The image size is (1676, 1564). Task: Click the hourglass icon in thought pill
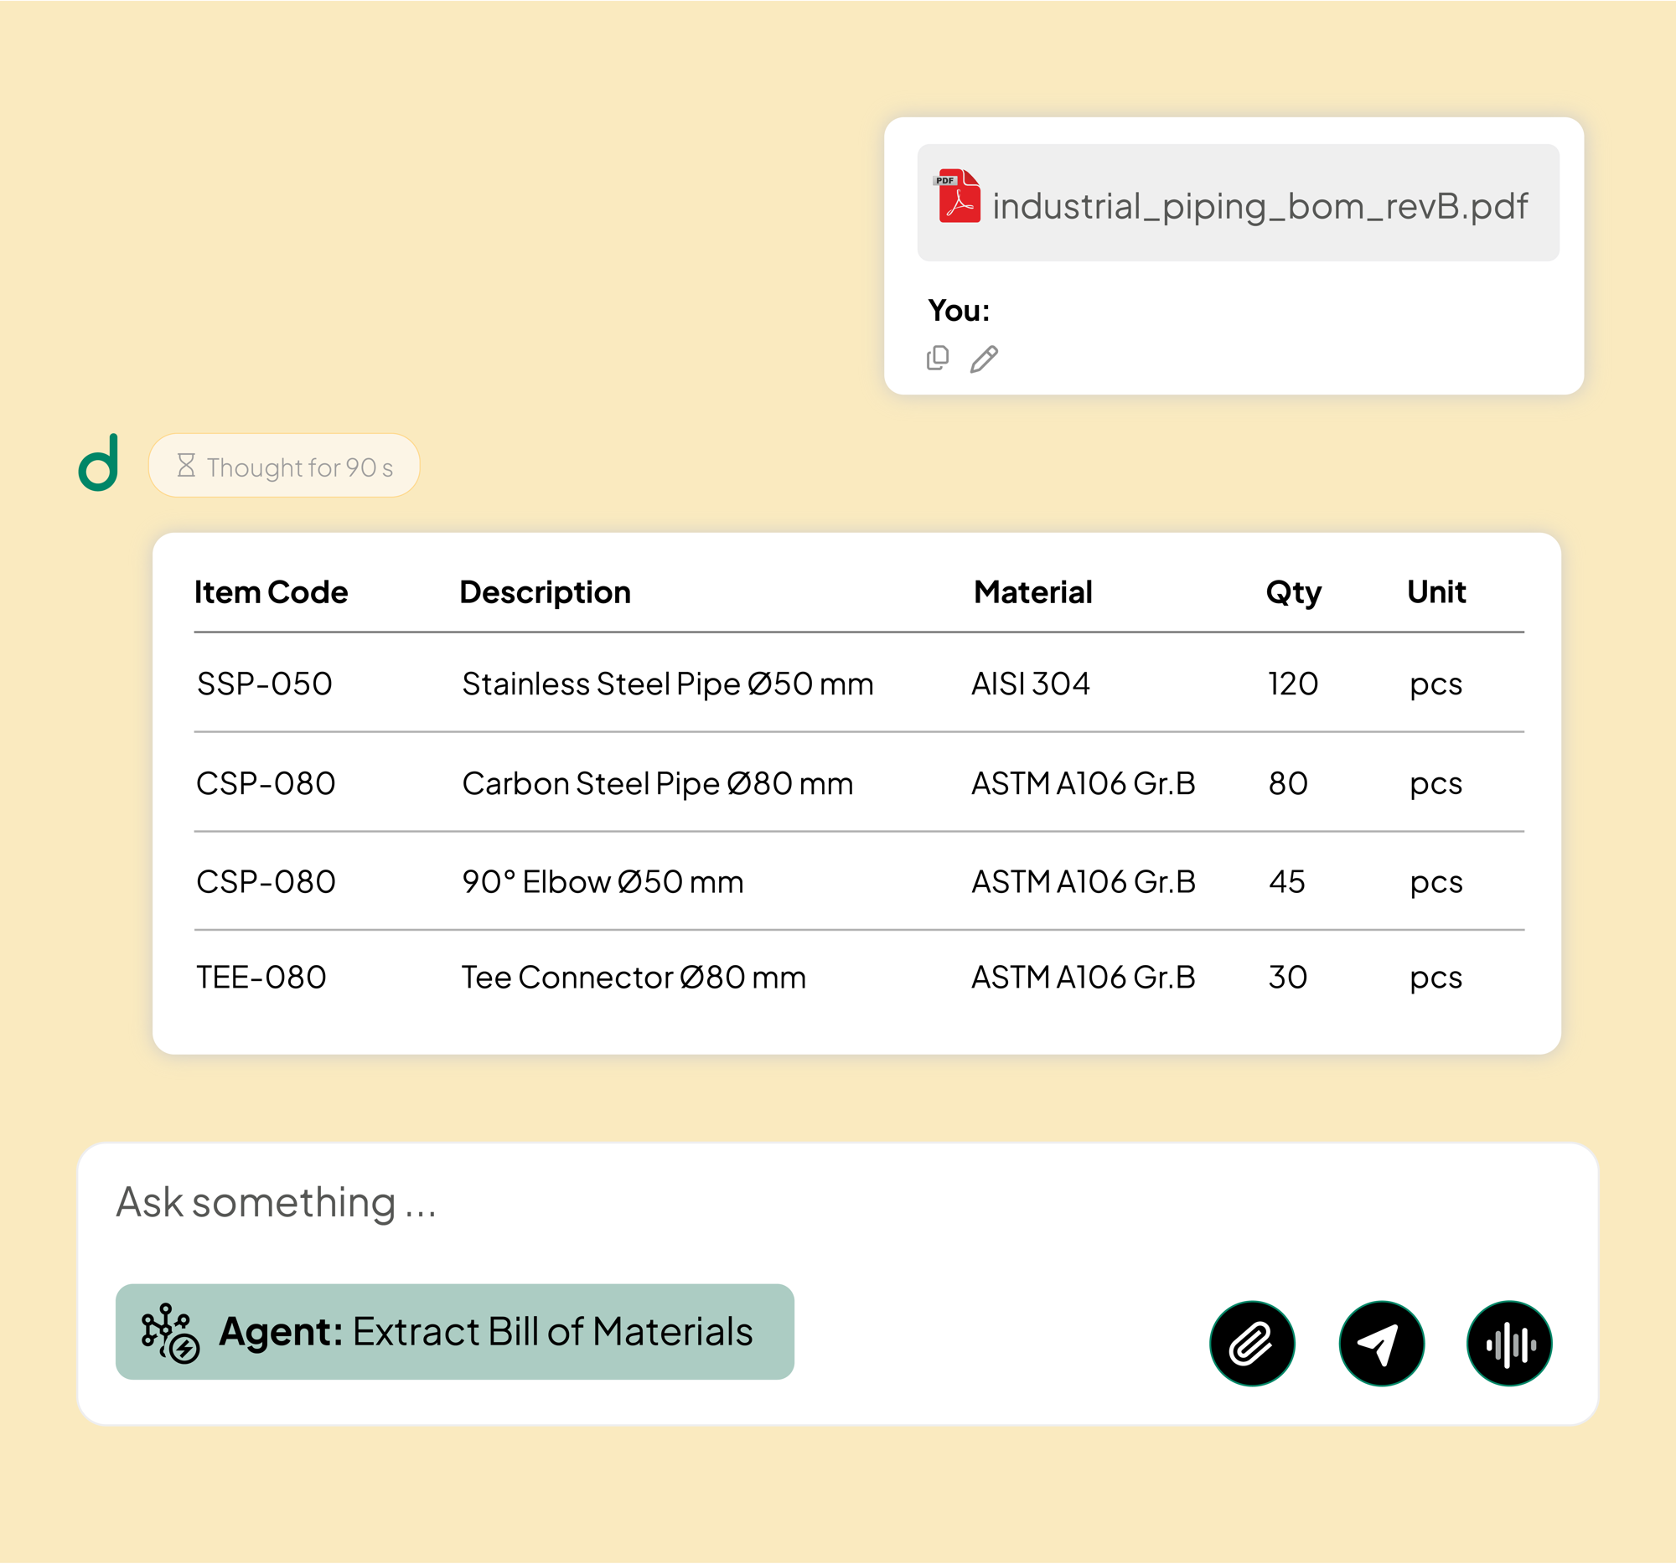click(186, 465)
